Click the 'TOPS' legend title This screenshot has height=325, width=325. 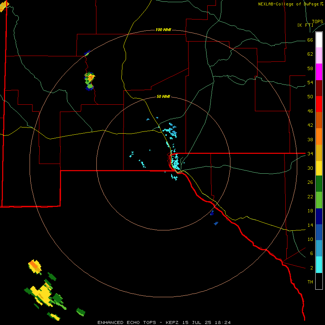[317, 22]
